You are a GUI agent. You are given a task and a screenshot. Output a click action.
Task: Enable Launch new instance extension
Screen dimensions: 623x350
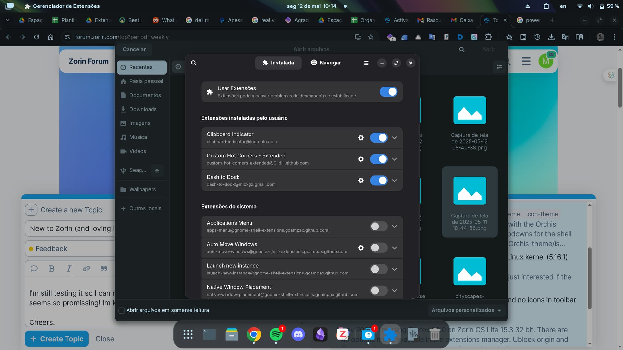pos(379,269)
